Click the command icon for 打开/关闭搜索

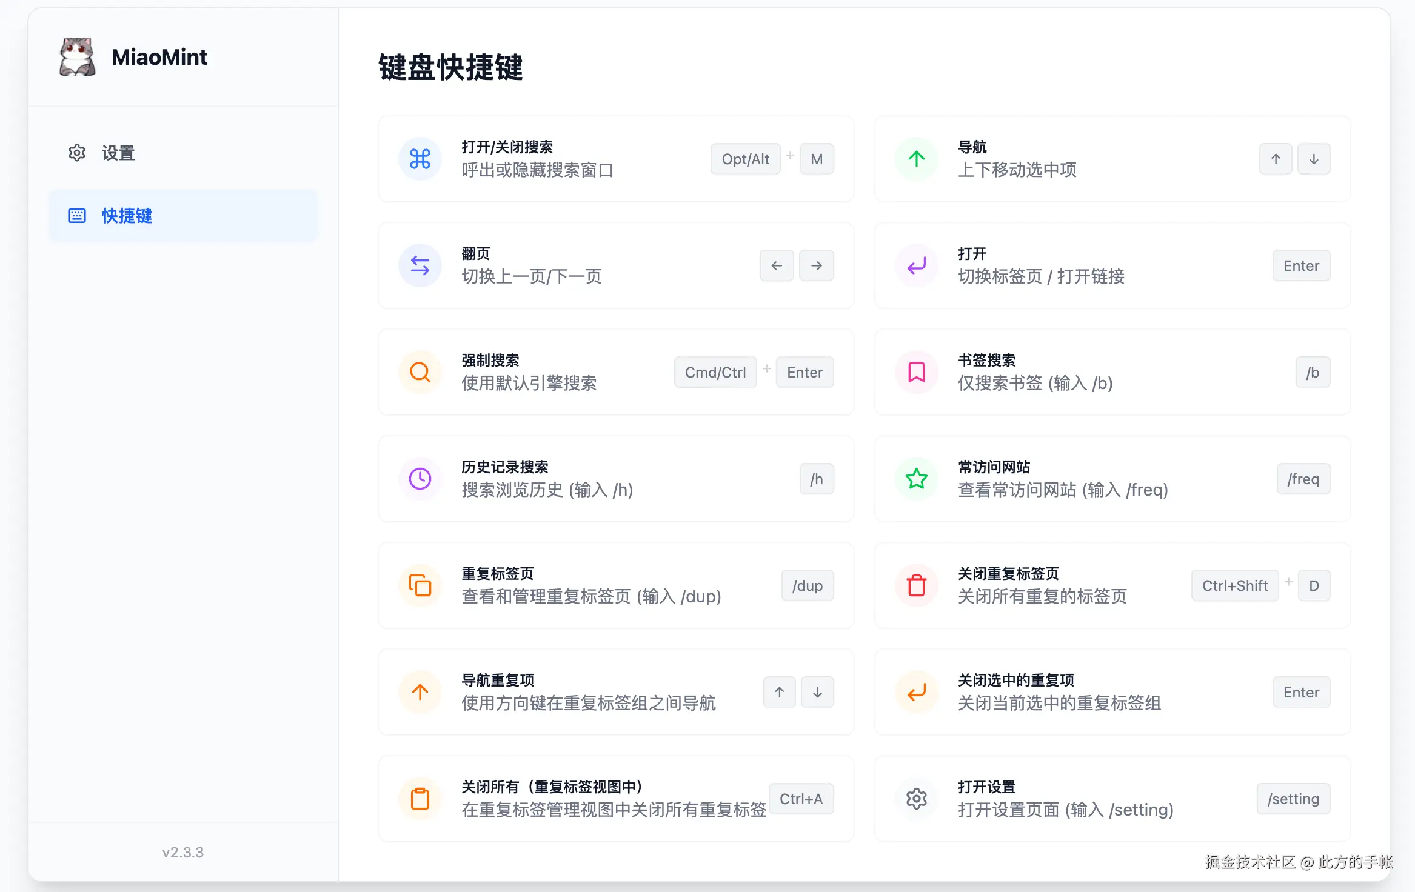tap(420, 159)
